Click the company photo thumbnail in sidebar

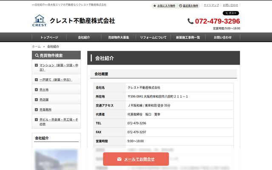click(56, 160)
